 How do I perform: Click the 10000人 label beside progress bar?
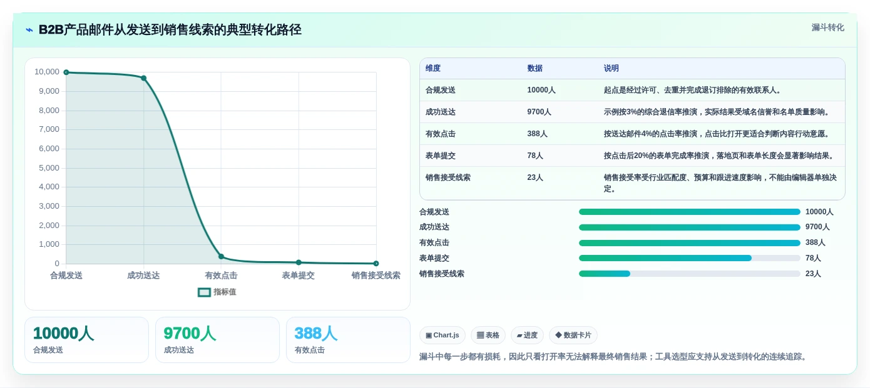[x=819, y=212]
